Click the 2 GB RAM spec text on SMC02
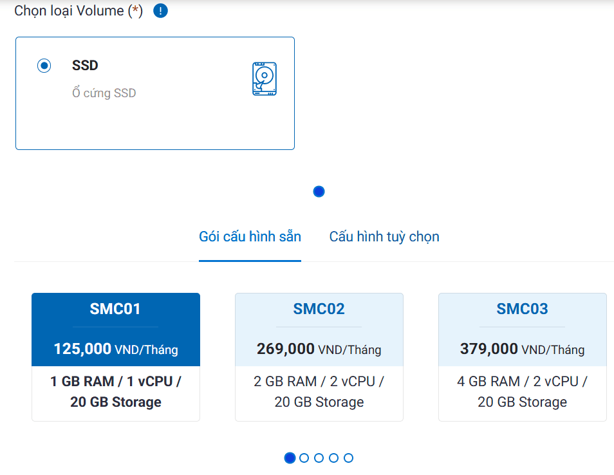The width and height of the screenshot is (614, 475). [319, 381]
